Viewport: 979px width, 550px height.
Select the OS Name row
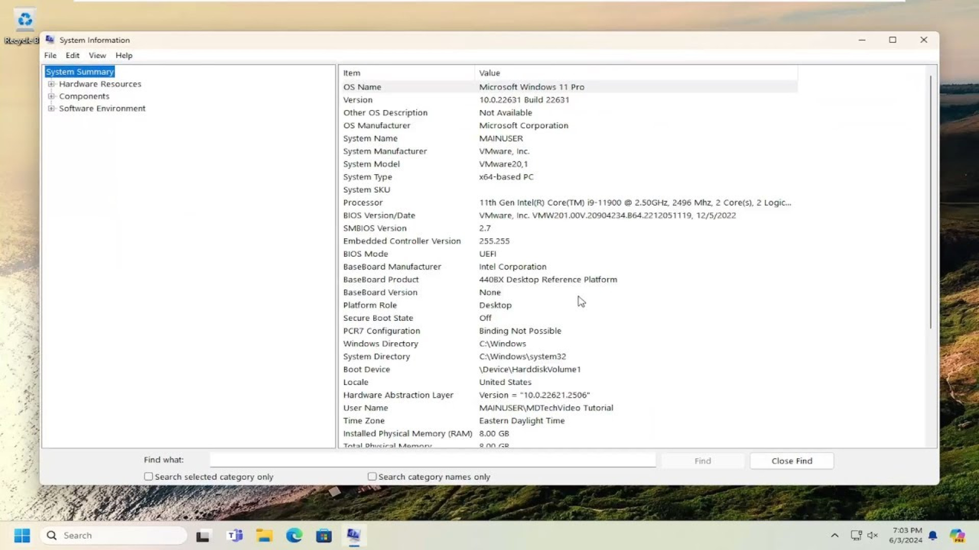point(569,87)
